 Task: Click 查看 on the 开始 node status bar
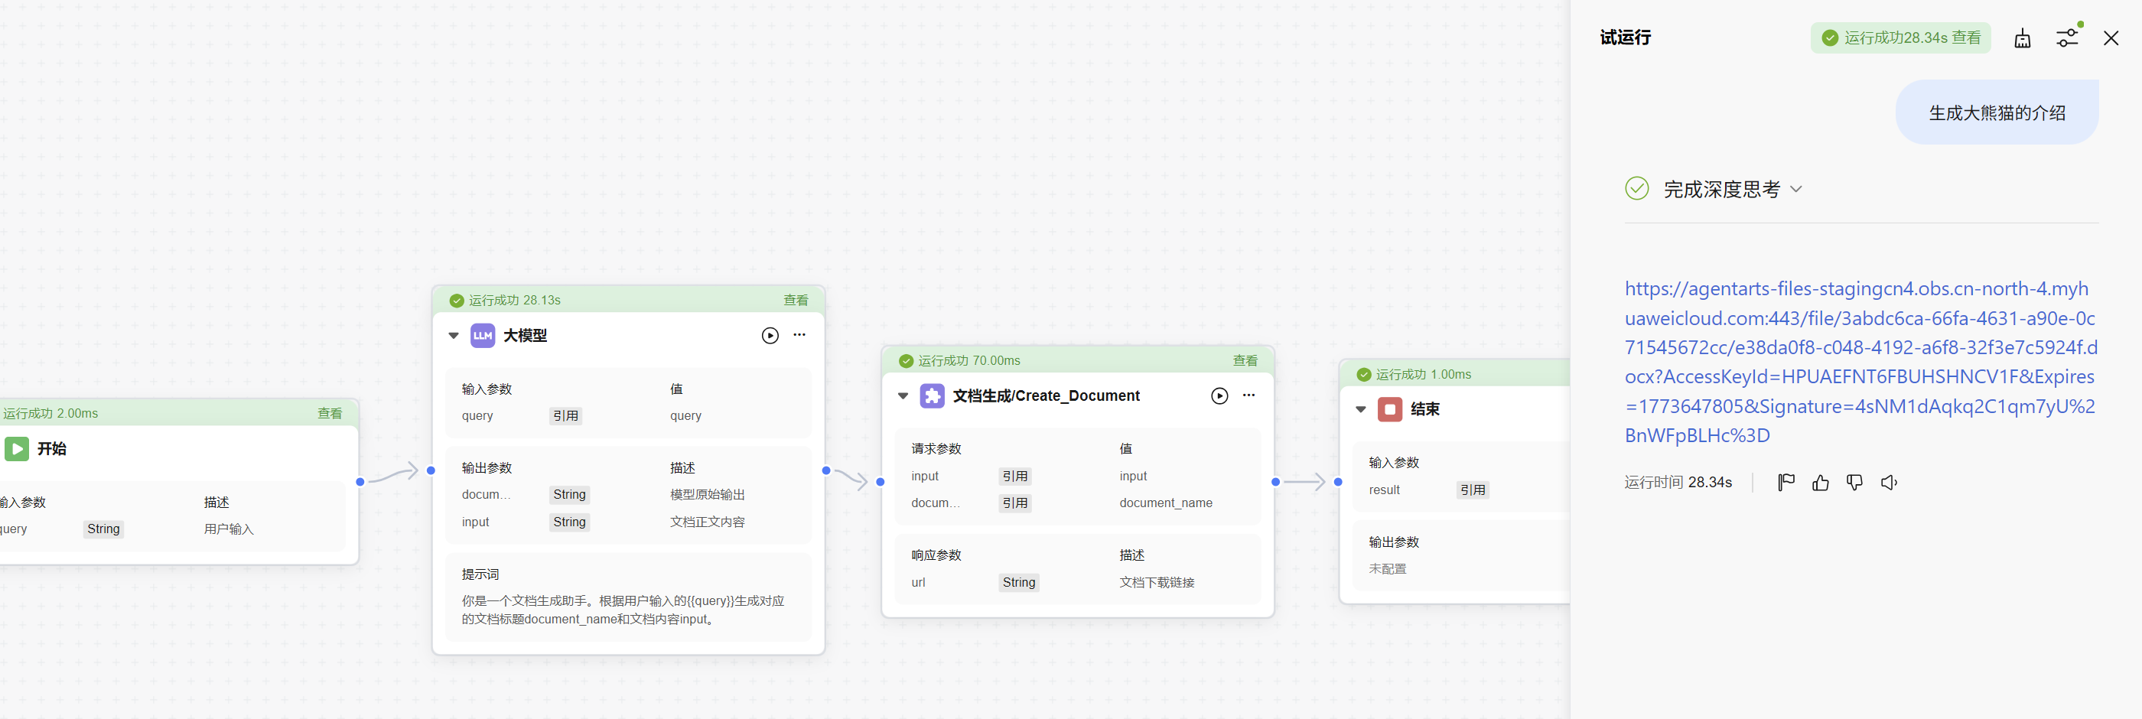330,413
